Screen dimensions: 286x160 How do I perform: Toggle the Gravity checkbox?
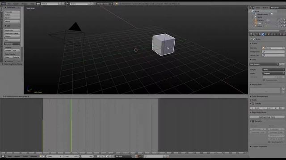pyautogui.click(x=253, y=104)
